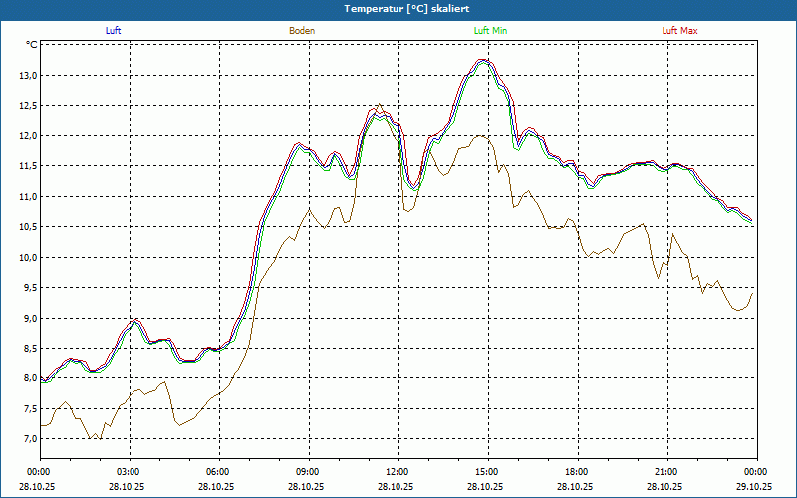Click the 03:00 time label
Image resolution: width=797 pixels, height=498 pixels.
pyautogui.click(x=129, y=472)
